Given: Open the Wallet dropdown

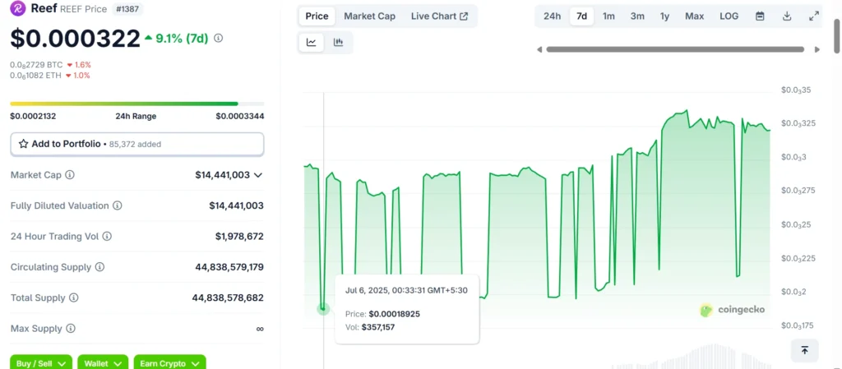Looking at the screenshot, I should coord(103,363).
